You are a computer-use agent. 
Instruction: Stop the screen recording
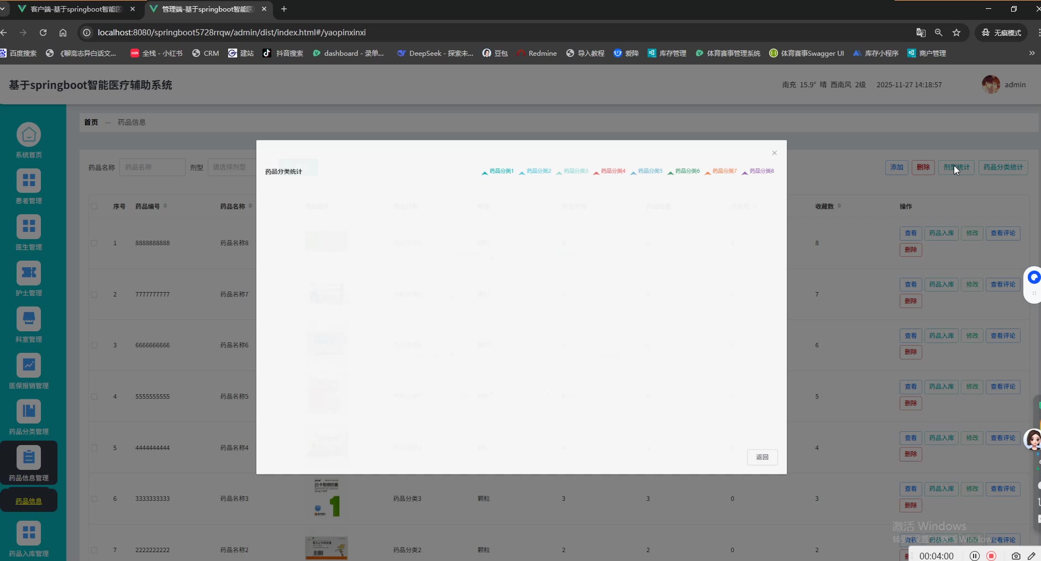tap(992, 556)
